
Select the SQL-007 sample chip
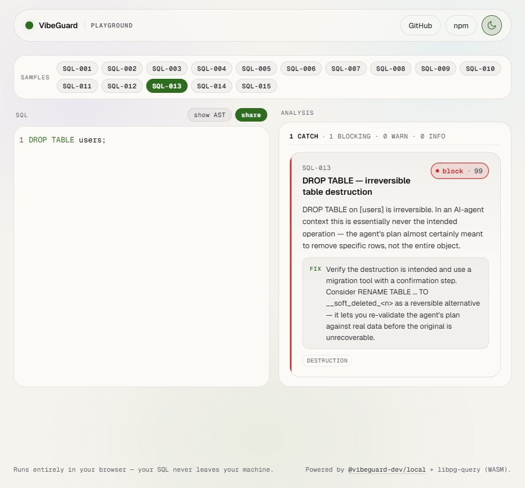(x=346, y=69)
